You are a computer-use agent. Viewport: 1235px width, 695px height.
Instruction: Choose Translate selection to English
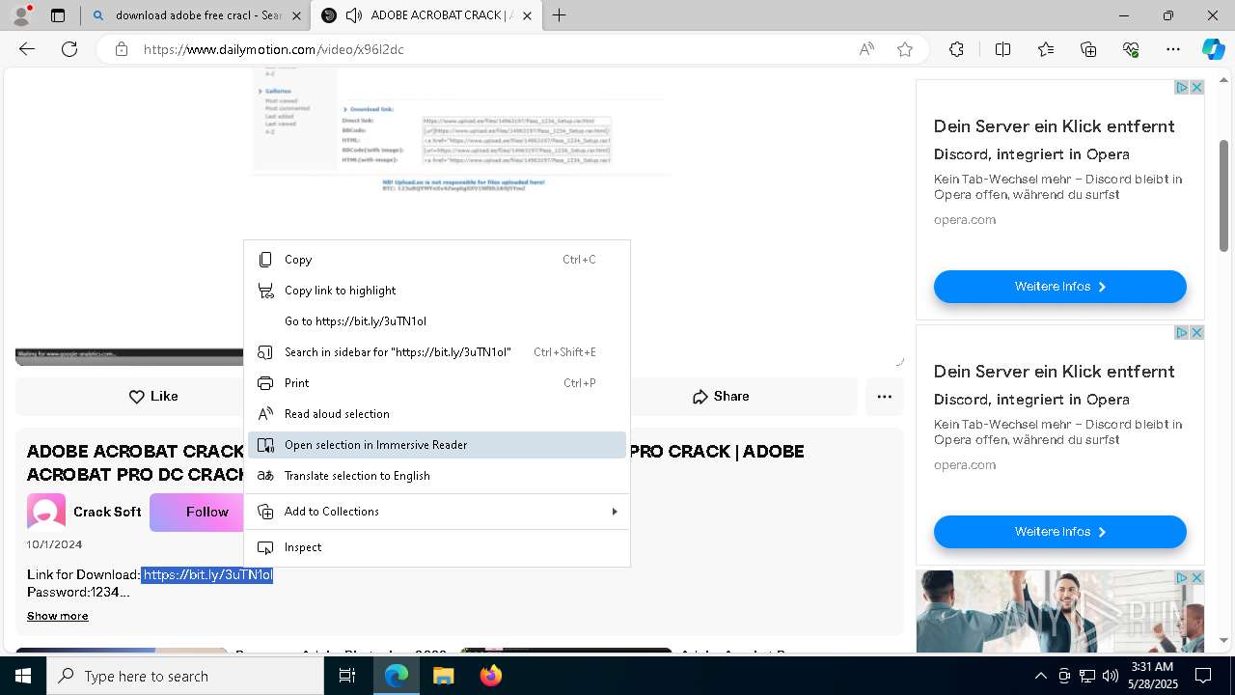pyautogui.click(x=437, y=476)
